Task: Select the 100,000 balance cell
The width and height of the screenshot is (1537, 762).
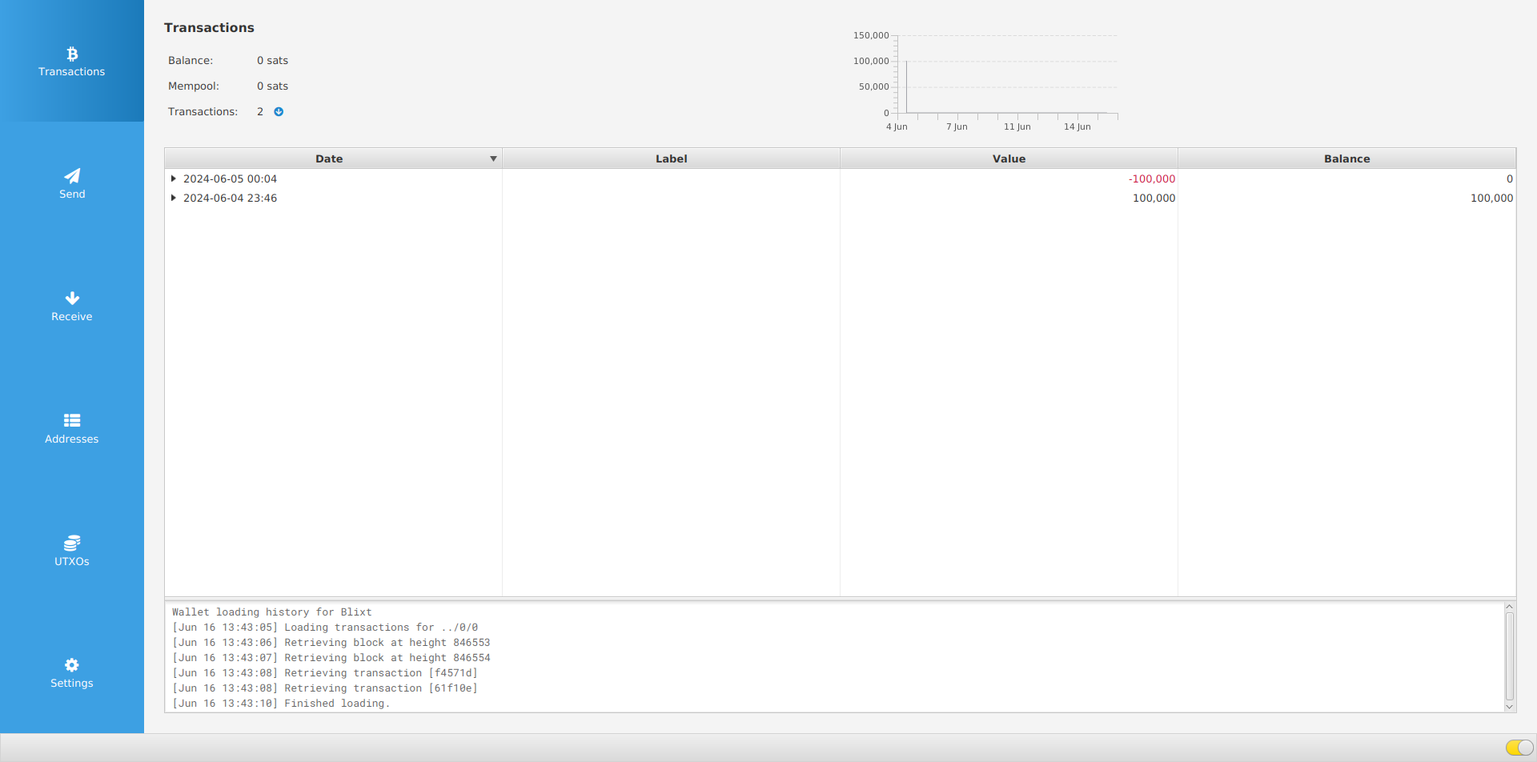Action: (1491, 199)
